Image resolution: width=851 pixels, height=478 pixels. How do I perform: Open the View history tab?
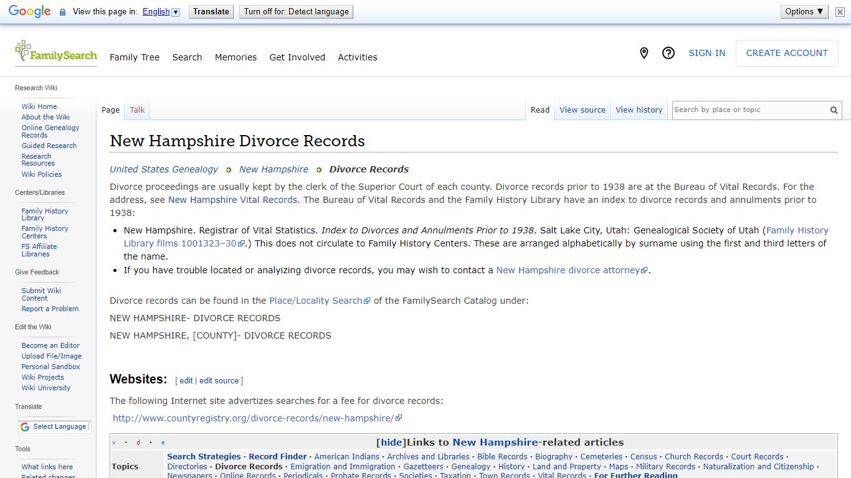click(x=639, y=110)
